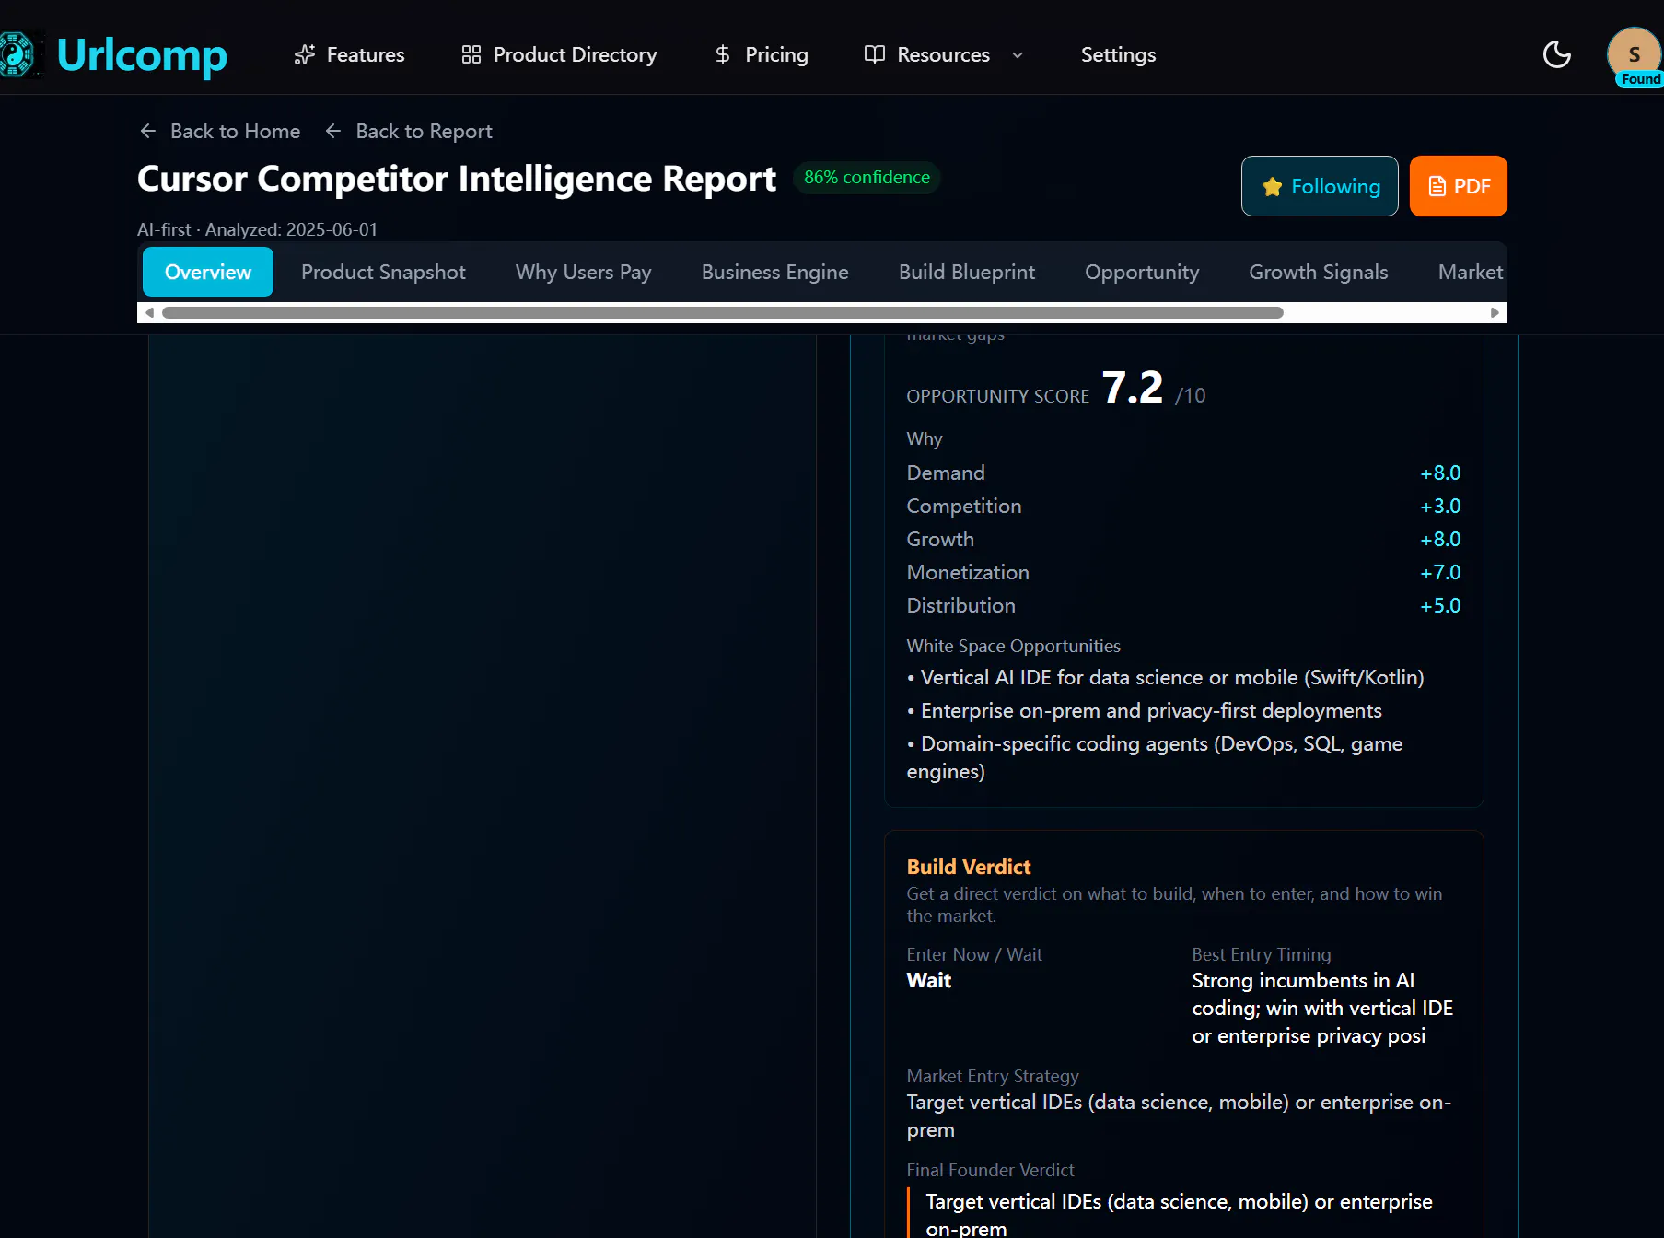Click tab scrollbar right arrow
Viewport: 1664px width, 1238px height.
(x=1495, y=313)
